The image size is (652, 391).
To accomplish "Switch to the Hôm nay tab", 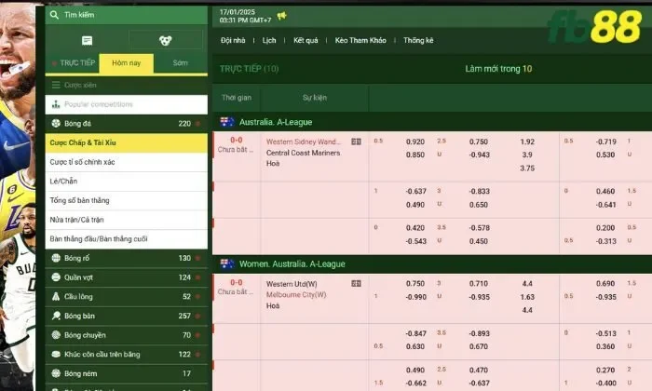I will 126,62.
